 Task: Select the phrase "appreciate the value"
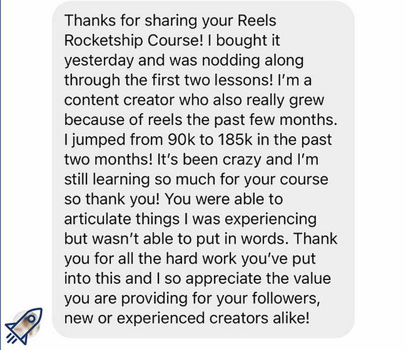pos(258,279)
